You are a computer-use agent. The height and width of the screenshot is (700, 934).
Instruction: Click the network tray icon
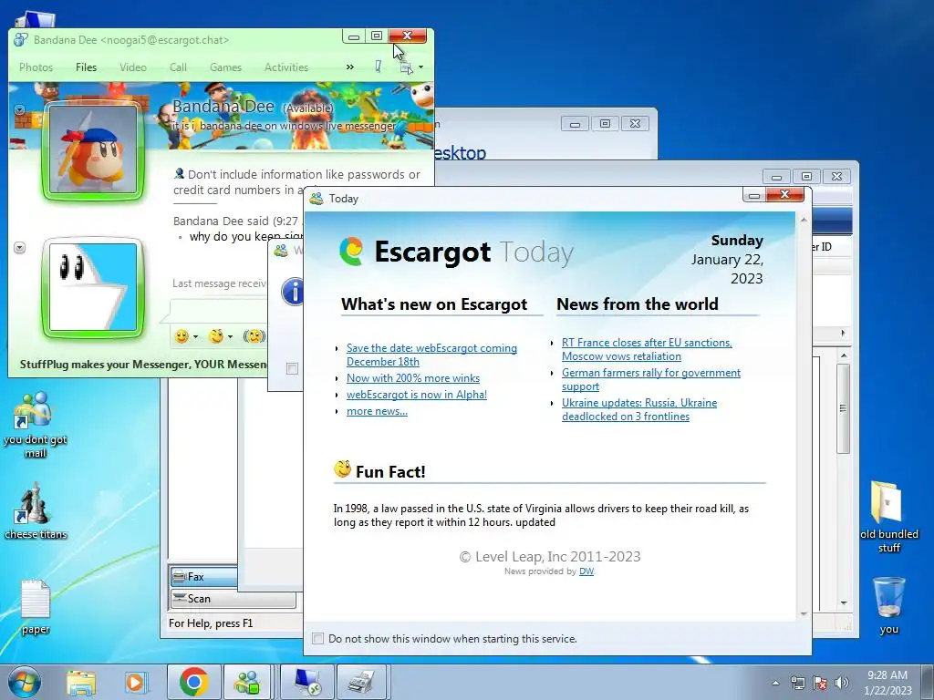(x=797, y=683)
